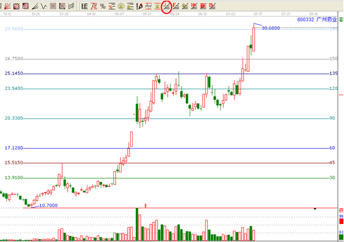Select the red fan lines tool icon
This screenshot has height=242, width=344.
(7, 6)
